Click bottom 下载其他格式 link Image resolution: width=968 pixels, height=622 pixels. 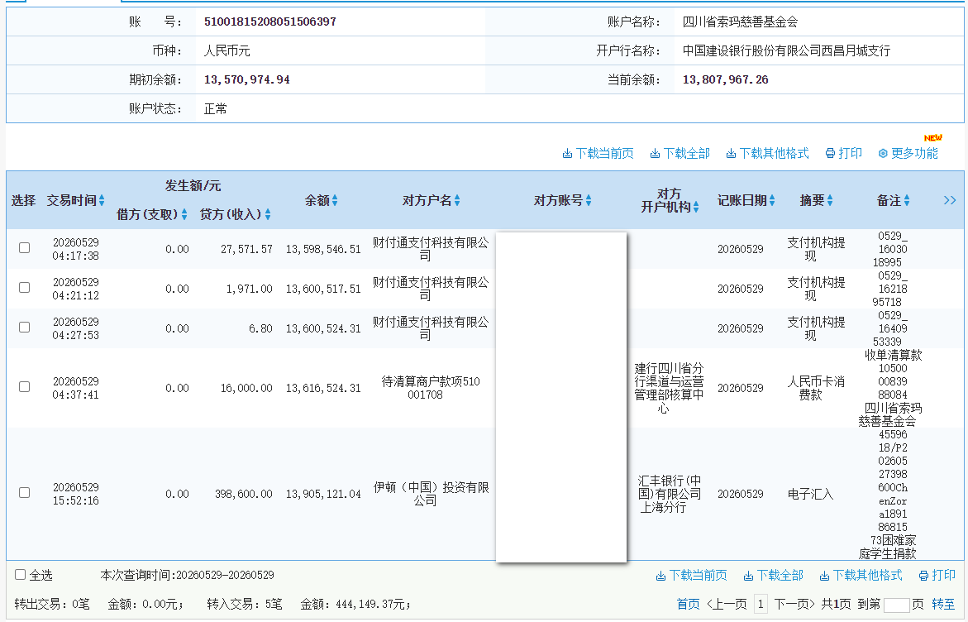click(861, 576)
